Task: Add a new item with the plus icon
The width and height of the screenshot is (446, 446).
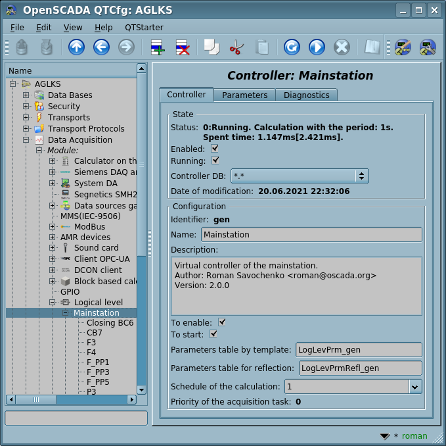Action: click(158, 47)
